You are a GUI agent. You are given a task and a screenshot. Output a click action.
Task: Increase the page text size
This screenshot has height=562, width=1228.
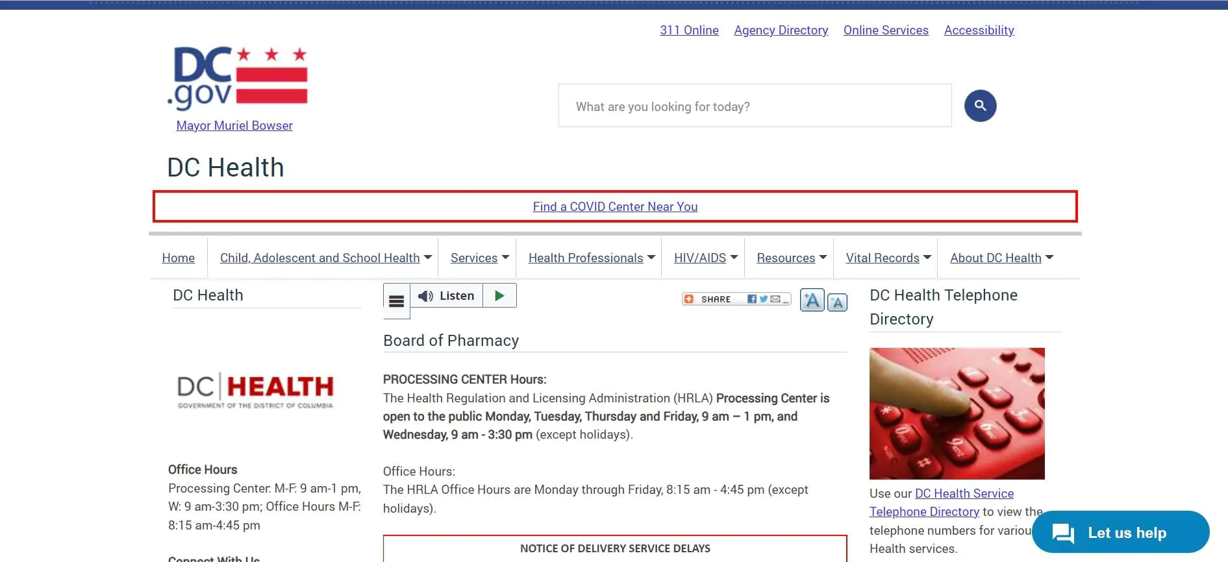coord(812,300)
